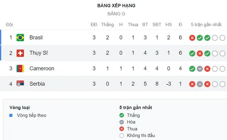This screenshot has height=140, width=227.
Task: Click Thụy Sĩ's first win result icon
Action: [x=192, y=53]
